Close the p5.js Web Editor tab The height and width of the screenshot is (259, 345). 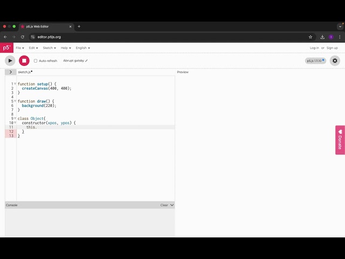tap(71, 26)
